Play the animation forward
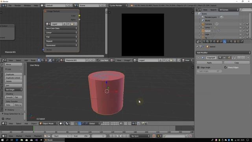The width and height of the screenshot is (252, 142). [121, 136]
